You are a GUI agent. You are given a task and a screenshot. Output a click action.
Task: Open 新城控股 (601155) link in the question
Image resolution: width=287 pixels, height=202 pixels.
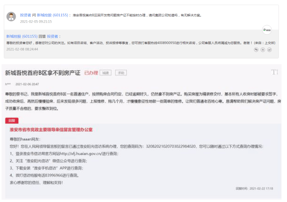(x=53, y=15)
